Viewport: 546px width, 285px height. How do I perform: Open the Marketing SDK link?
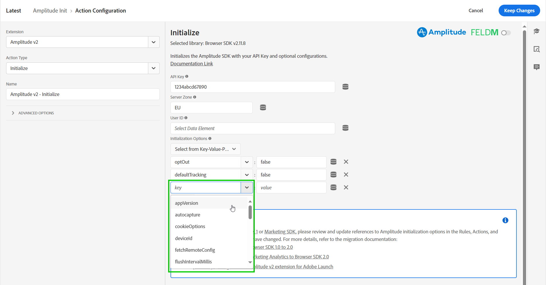click(280, 232)
